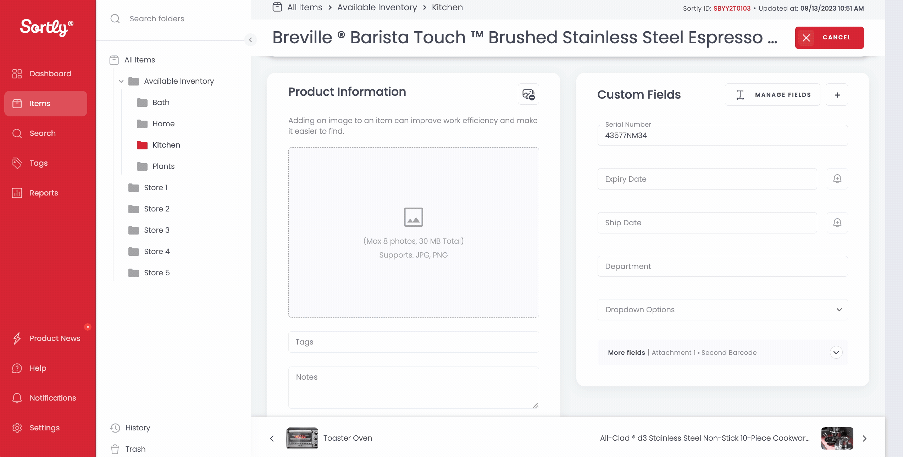Cancel editing the item
The width and height of the screenshot is (903, 457).
829,38
